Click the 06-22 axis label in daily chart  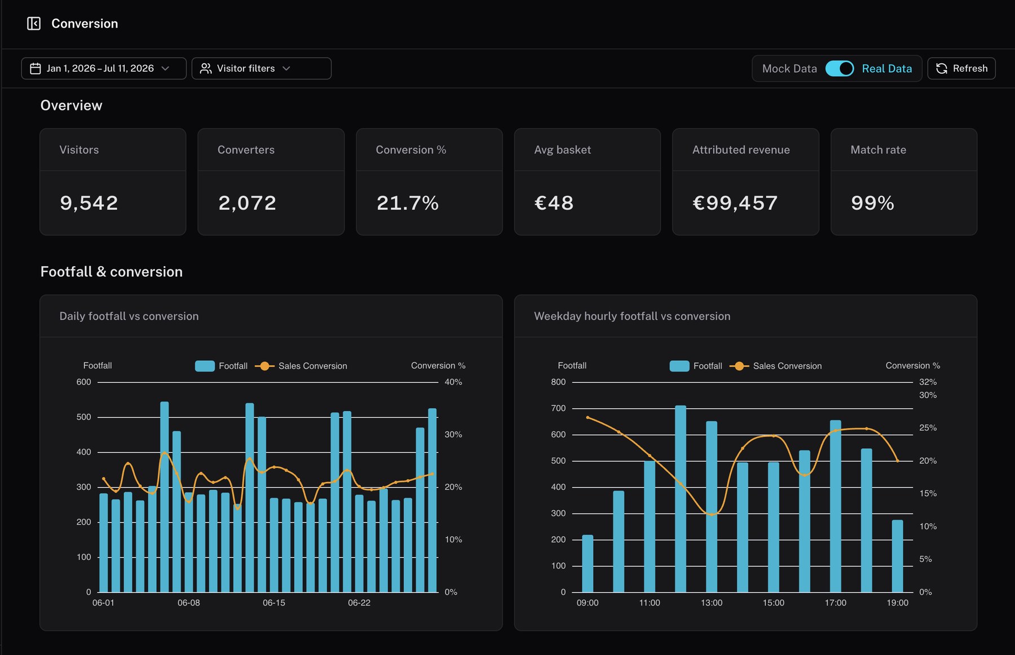point(359,603)
